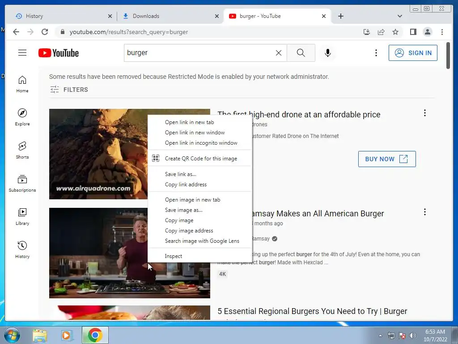Open History in the YouTube sidebar

click(22, 249)
